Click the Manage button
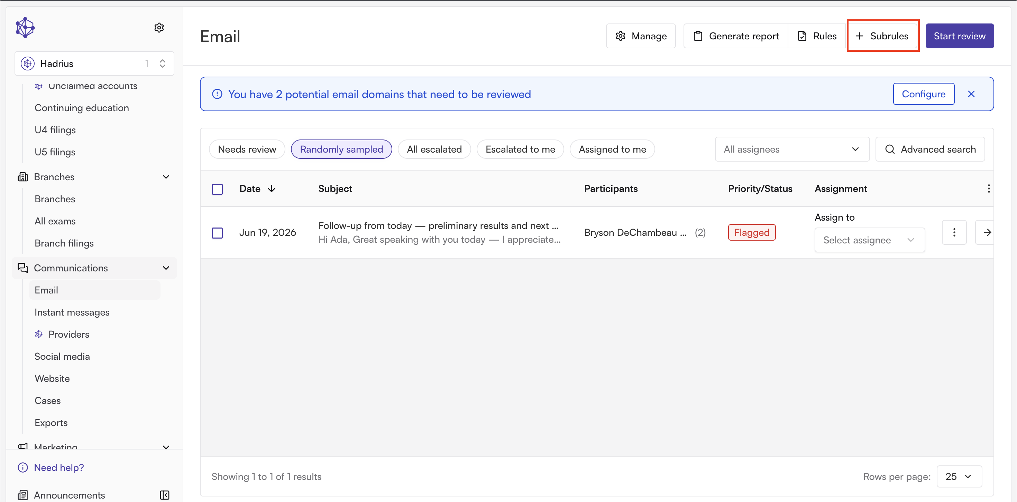1017x502 pixels. pyautogui.click(x=641, y=36)
